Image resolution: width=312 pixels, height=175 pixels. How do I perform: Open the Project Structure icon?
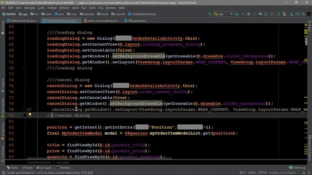[297, 14]
